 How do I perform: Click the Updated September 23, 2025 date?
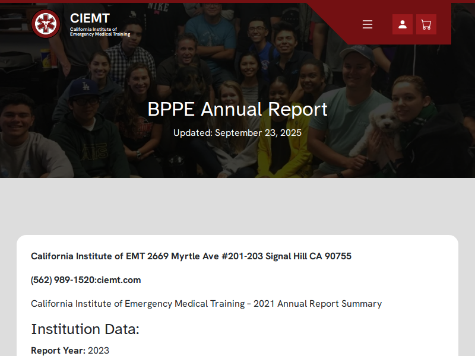237,133
